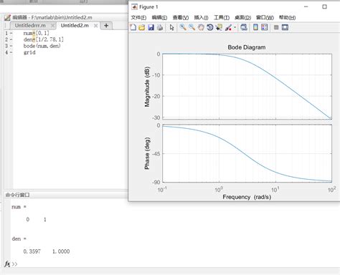Screen dimensions: 340x275
Task: Open the 文件(F) menu in Figure 1
Action: (x=138, y=17)
